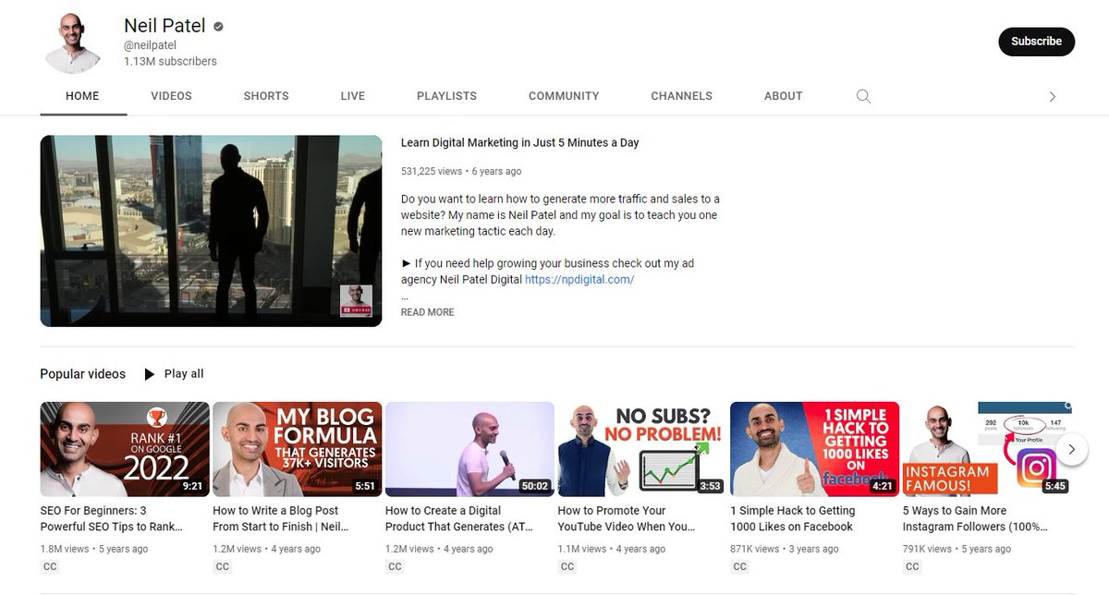Click the Neil Patel channel name
Viewport: 1109px width, 595px height.
tap(165, 26)
